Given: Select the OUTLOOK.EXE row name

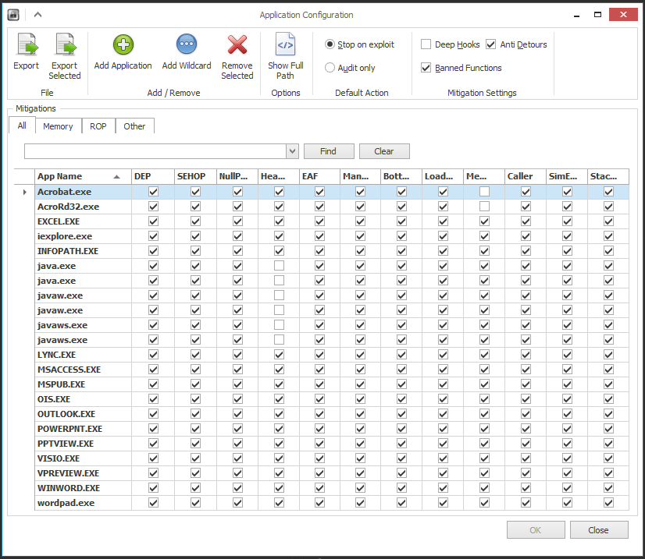Looking at the screenshot, I should point(66,414).
